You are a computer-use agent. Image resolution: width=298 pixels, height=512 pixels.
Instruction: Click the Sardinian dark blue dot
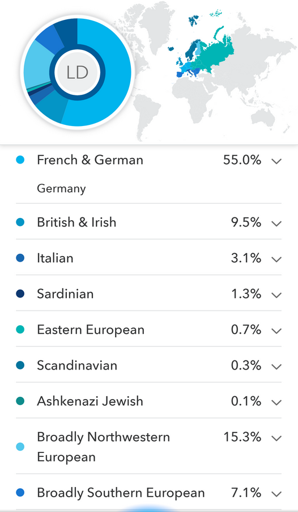(x=20, y=294)
